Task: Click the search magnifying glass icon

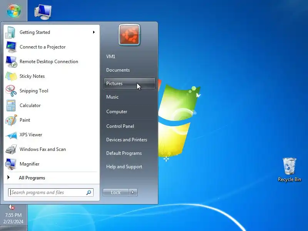Action: tap(89, 192)
